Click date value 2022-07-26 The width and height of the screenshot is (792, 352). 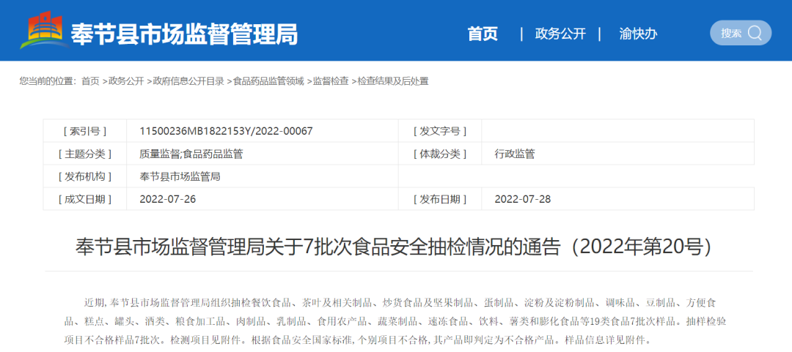[167, 199]
